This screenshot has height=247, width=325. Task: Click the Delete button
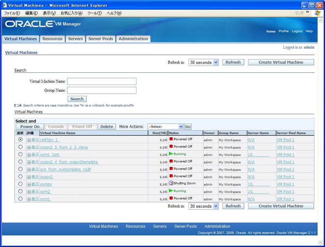pyautogui.click(x=107, y=127)
